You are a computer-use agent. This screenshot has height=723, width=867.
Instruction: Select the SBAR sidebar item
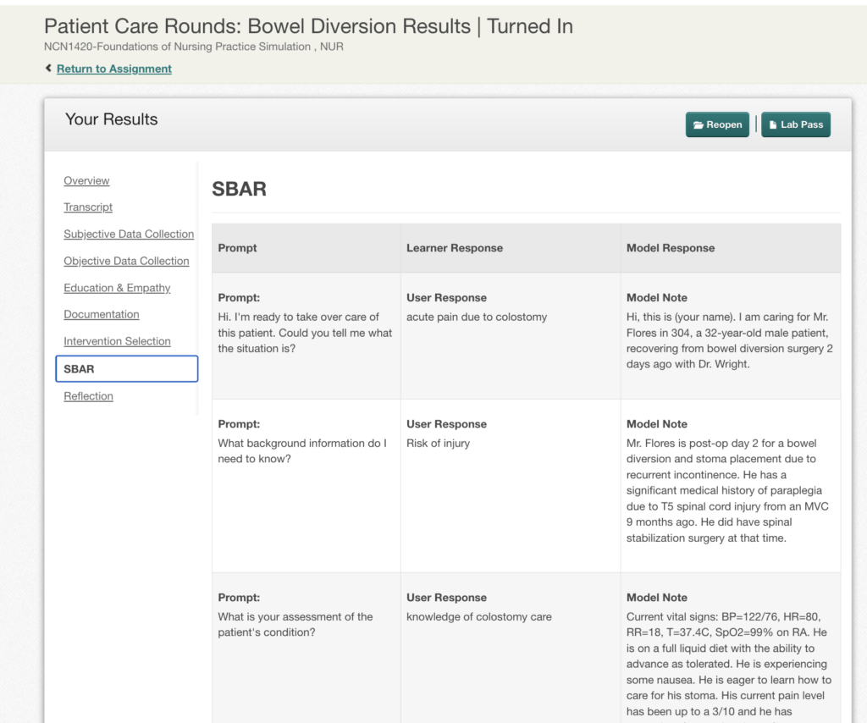127,368
